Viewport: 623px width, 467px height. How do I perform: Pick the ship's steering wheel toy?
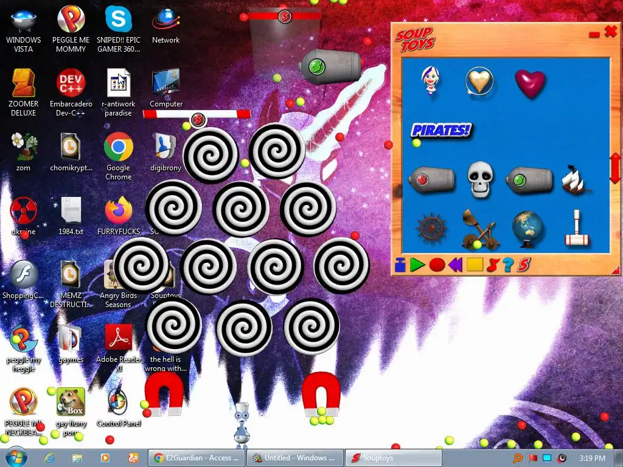point(431,229)
